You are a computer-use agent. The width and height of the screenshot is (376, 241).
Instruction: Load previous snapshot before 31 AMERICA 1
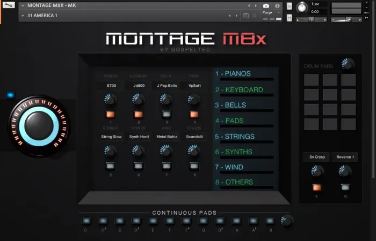(230, 16)
